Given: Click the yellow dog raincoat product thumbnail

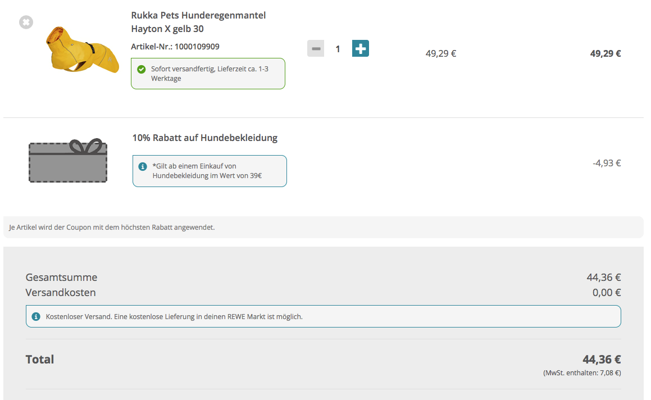Looking at the screenshot, I should point(82,49).
